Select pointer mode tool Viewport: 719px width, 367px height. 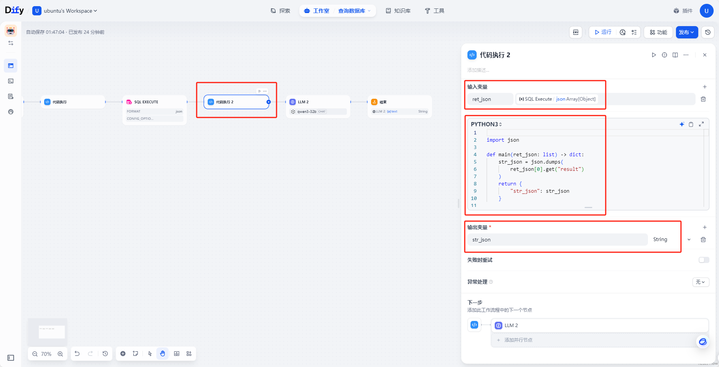150,354
